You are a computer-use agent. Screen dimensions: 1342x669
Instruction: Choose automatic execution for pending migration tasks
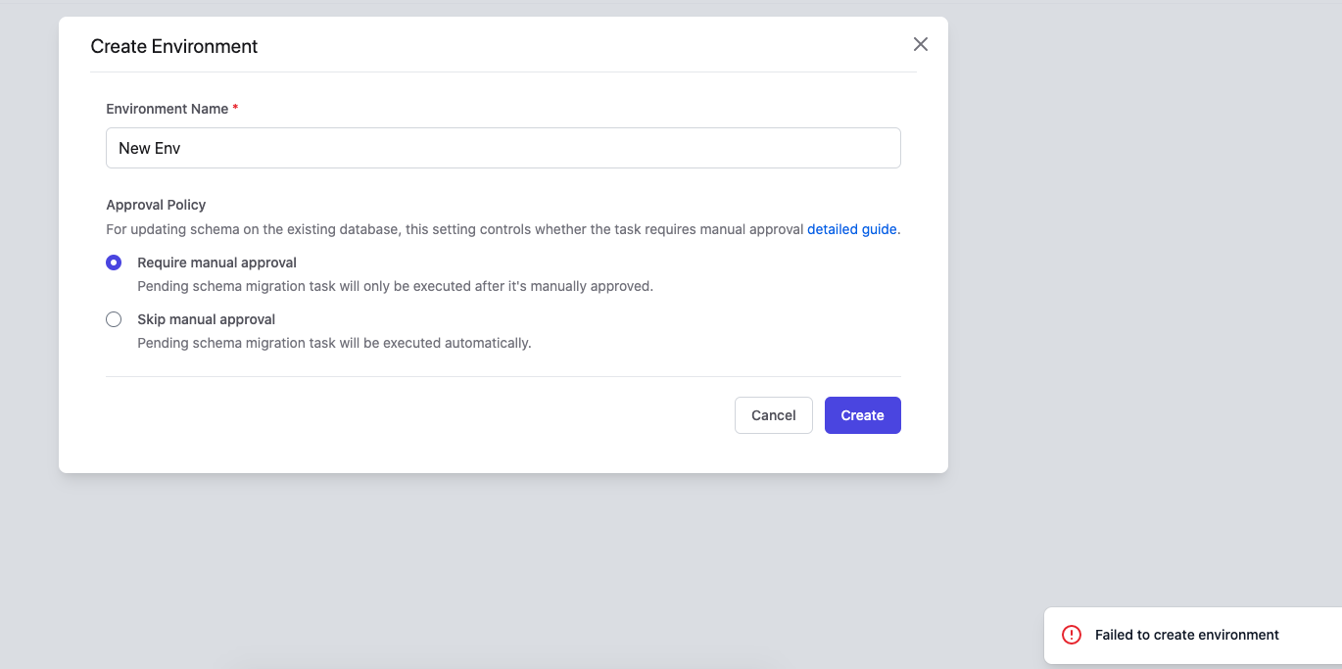(x=113, y=318)
